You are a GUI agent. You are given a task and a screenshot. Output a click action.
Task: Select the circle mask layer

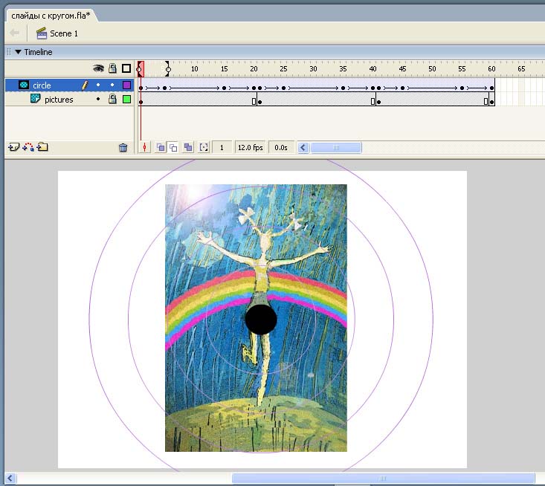coord(69,85)
